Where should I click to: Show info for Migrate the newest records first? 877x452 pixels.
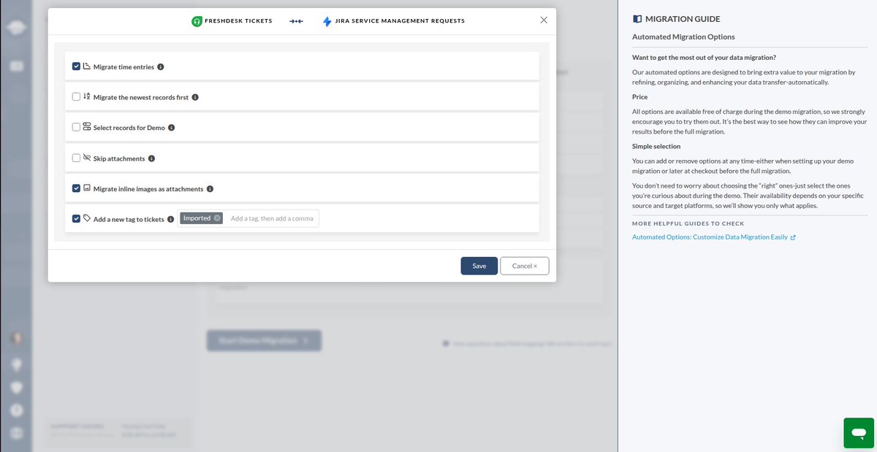coord(195,97)
